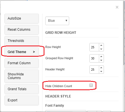This screenshot has width=125, height=112.
Task: Focus the Row Height number field
Action: (94, 47)
